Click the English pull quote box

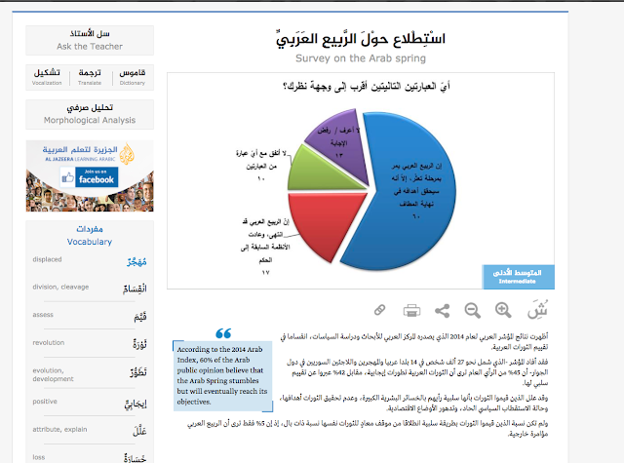point(223,375)
